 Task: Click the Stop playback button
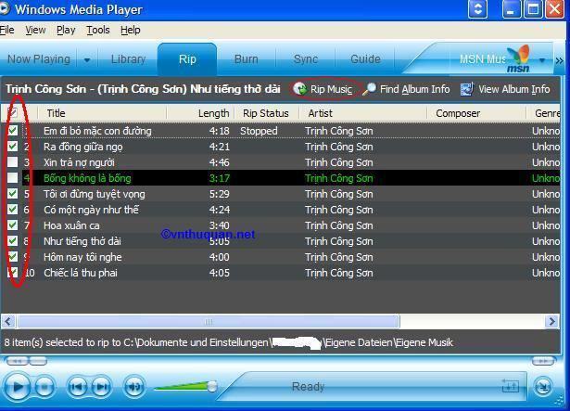44,387
